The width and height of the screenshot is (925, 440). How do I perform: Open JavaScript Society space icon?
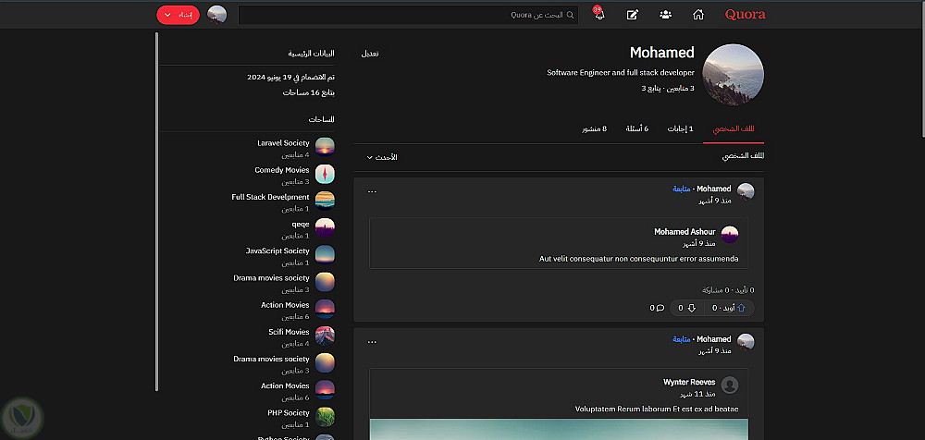tap(325, 254)
